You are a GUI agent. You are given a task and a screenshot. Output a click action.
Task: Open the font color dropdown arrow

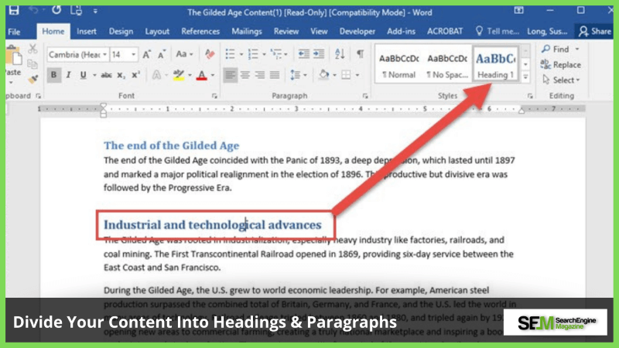[213, 75]
